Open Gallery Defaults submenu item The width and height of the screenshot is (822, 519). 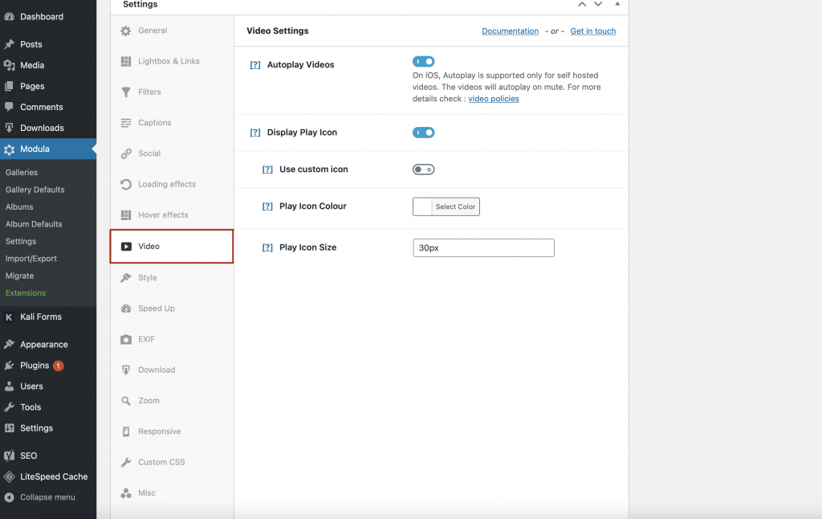click(x=35, y=190)
